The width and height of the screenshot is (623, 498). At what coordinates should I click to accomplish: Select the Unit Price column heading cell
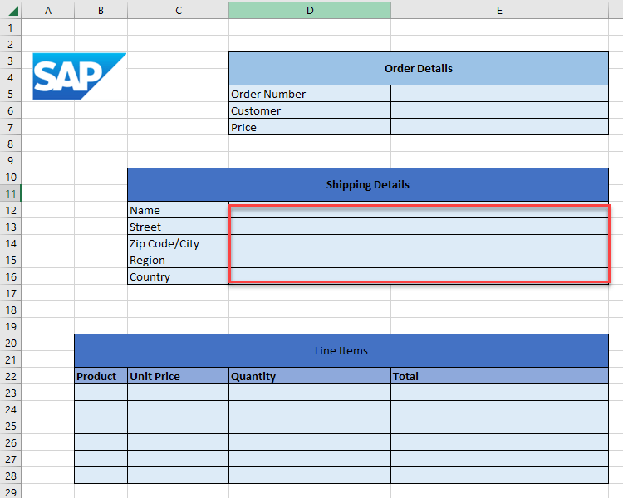pos(178,376)
